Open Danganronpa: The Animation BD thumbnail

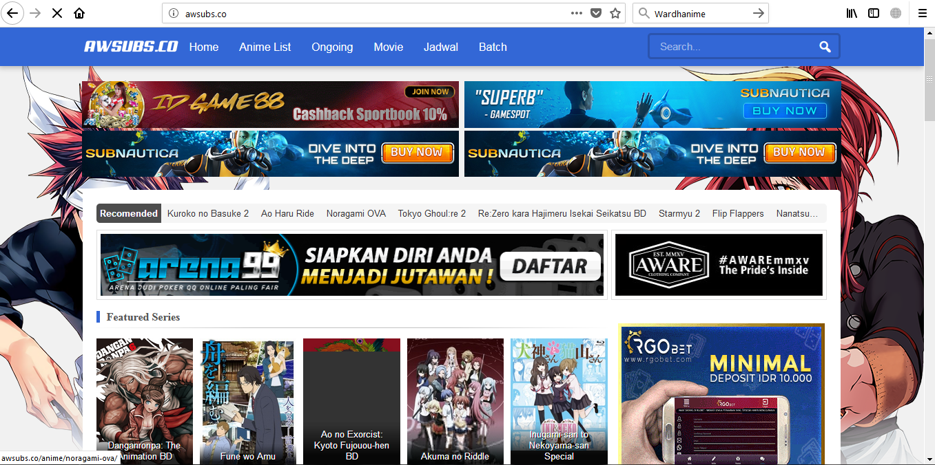click(x=145, y=401)
